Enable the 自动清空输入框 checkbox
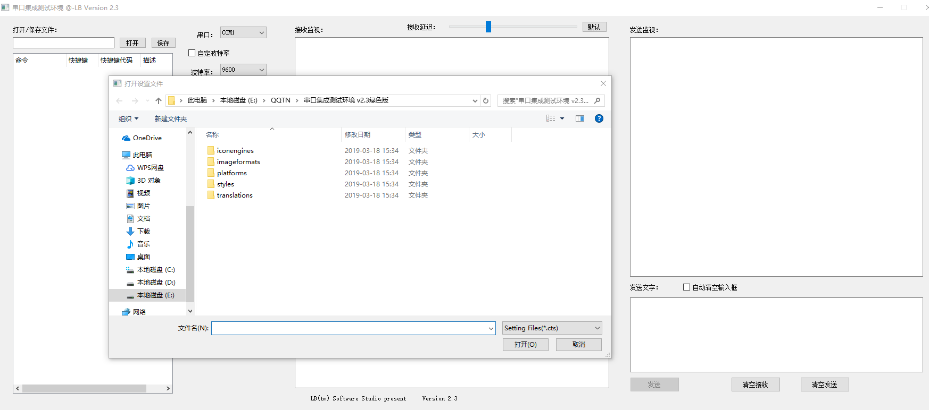 (687, 287)
